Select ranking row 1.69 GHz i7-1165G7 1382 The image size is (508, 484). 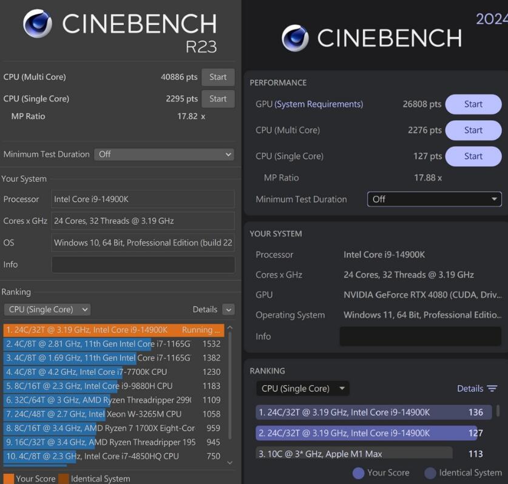113,358
